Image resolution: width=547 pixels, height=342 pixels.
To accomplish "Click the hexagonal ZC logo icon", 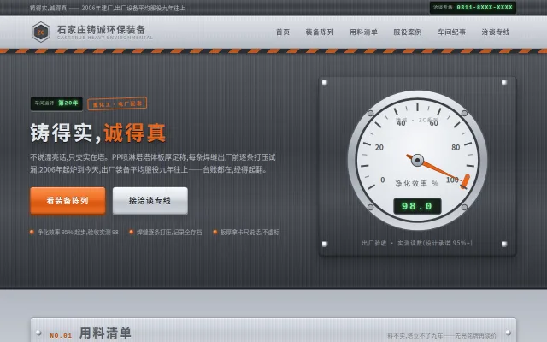I will tap(41, 32).
